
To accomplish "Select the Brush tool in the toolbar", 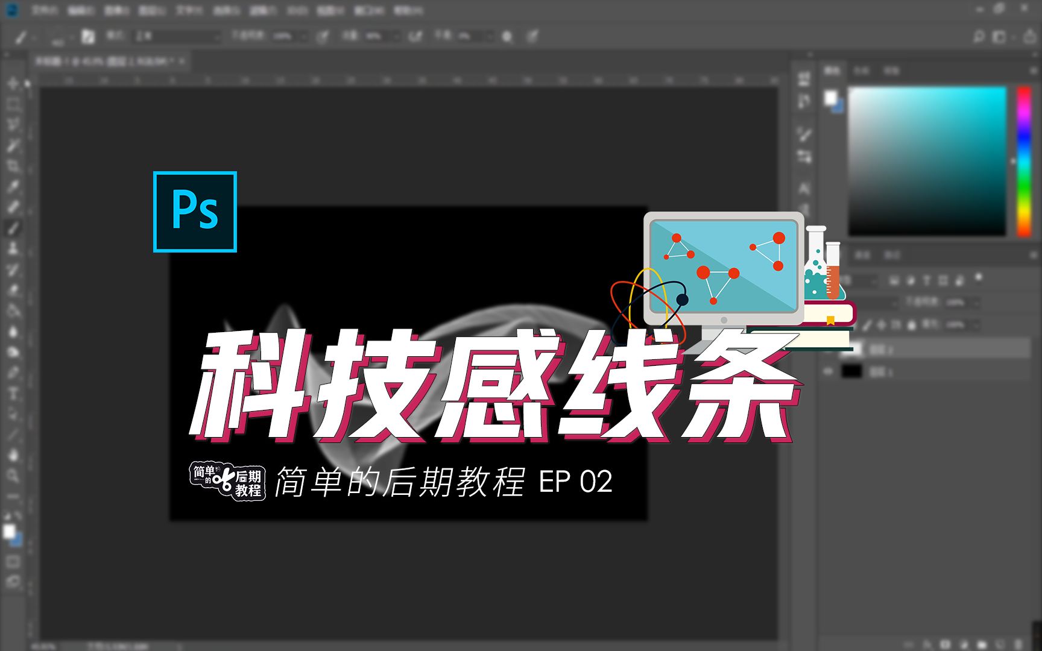I will (x=13, y=228).
